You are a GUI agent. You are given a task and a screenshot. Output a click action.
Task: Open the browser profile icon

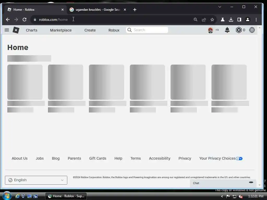click(248, 20)
